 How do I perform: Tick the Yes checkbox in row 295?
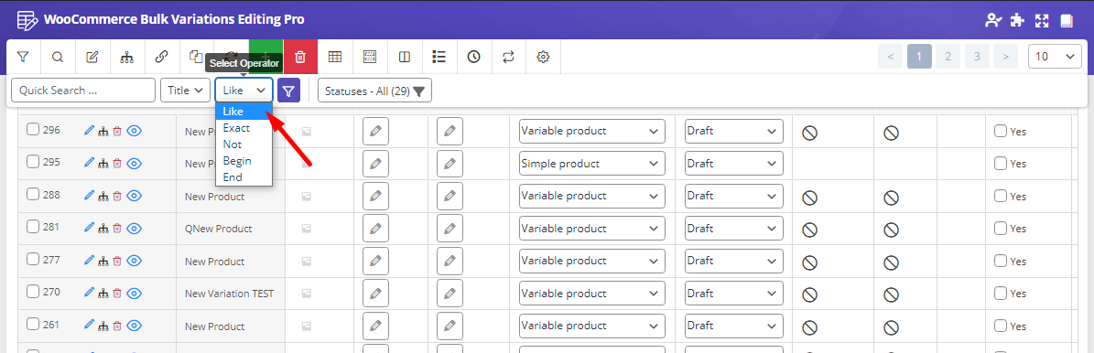pyautogui.click(x=1001, y=164)
